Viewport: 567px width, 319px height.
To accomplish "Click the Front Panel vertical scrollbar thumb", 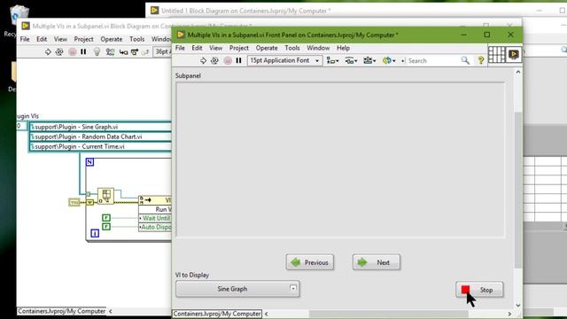I will coord(517,190).
